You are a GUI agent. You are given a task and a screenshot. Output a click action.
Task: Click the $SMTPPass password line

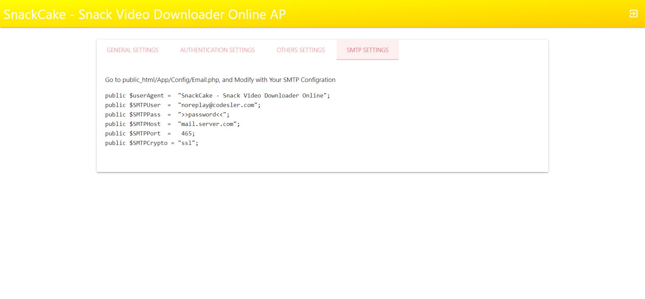[167, 115]
